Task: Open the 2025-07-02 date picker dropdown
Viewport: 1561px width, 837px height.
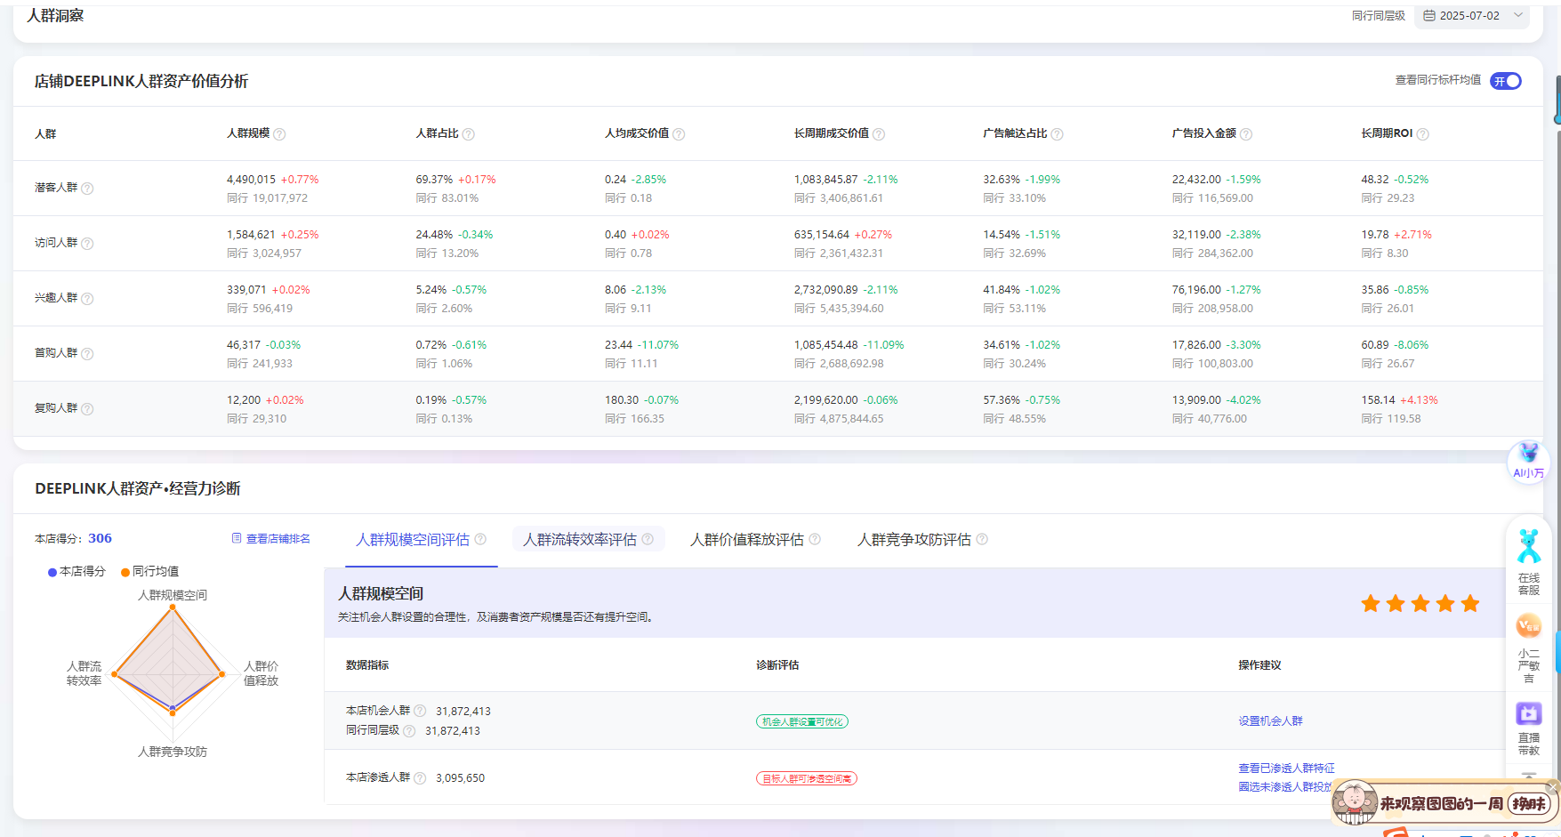Action: tap(1468, 16)
